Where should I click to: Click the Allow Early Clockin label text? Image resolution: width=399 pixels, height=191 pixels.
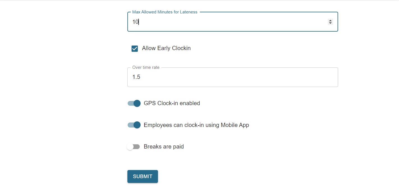point(166,48)
